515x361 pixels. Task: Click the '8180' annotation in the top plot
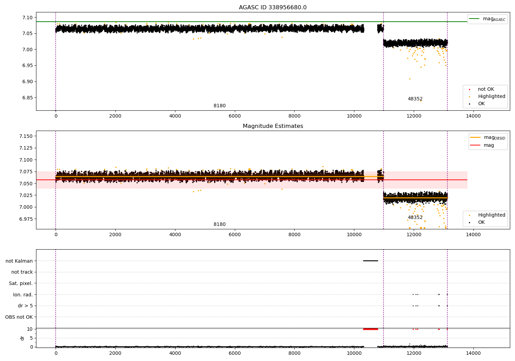click(x=219, y=106)
